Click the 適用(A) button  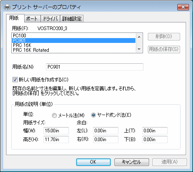click(170, 162)
